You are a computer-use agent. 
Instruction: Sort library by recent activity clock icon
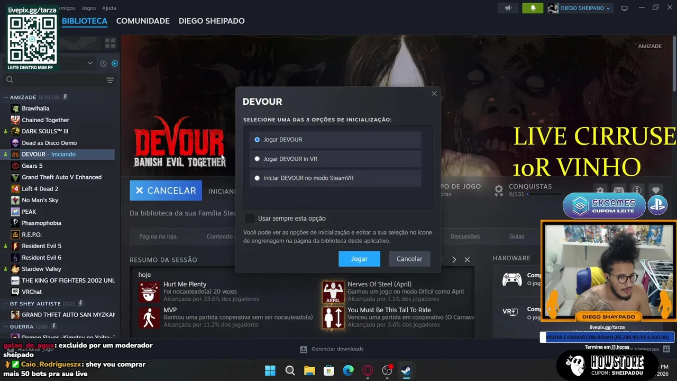(104, 63)
